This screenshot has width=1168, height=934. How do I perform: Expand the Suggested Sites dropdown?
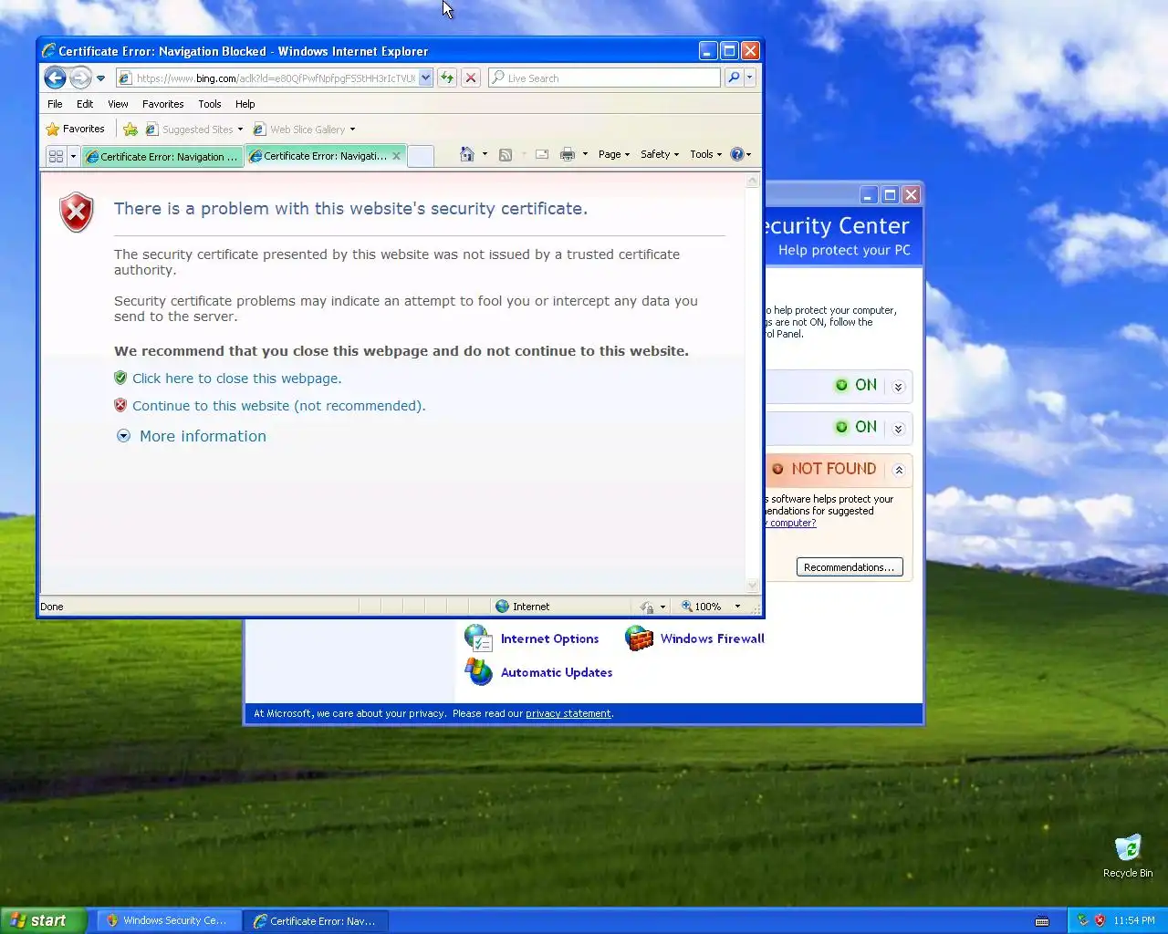click(x=240, y=130)
